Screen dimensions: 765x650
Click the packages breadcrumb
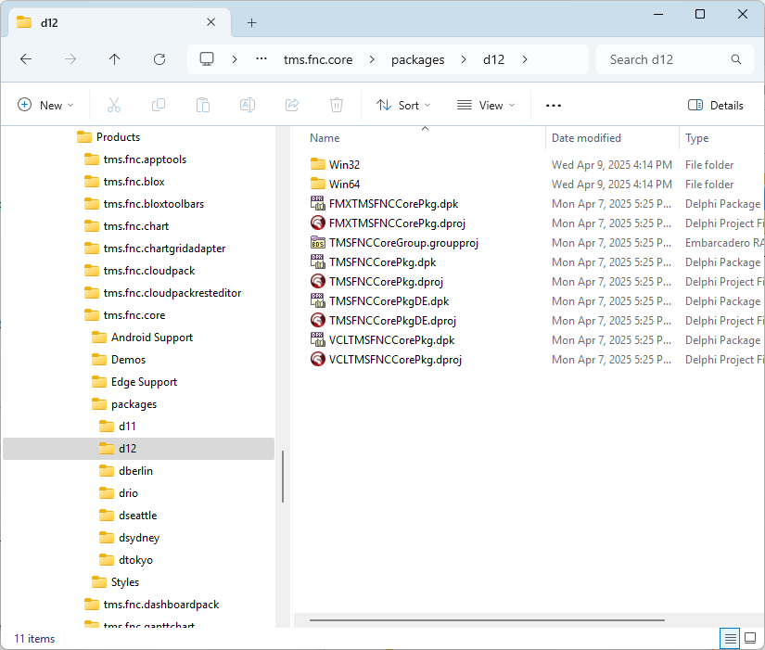[417, 59]
